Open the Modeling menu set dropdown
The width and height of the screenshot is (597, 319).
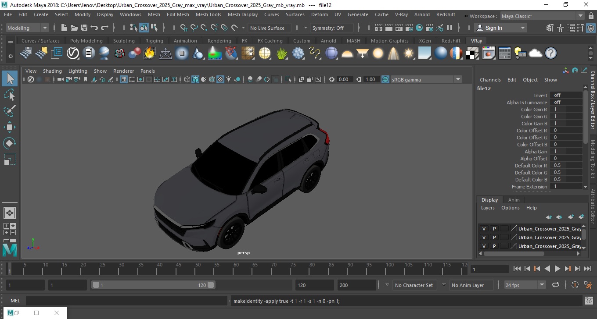(x=27, y=28)
